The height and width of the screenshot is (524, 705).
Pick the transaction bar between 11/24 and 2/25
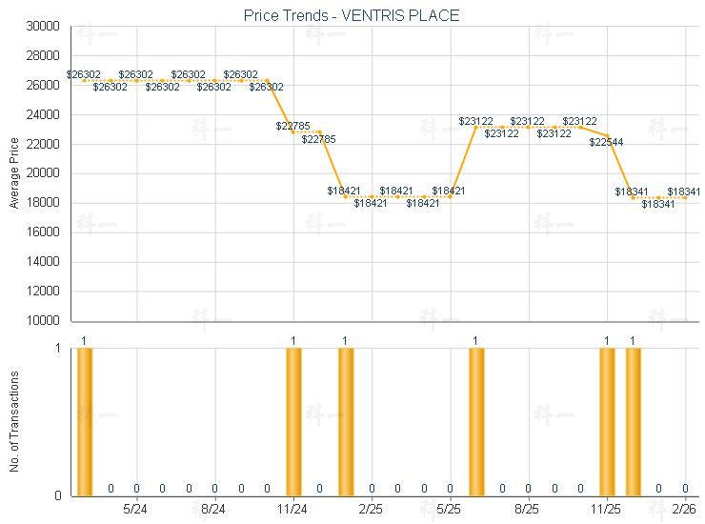(x=346, y=421)
